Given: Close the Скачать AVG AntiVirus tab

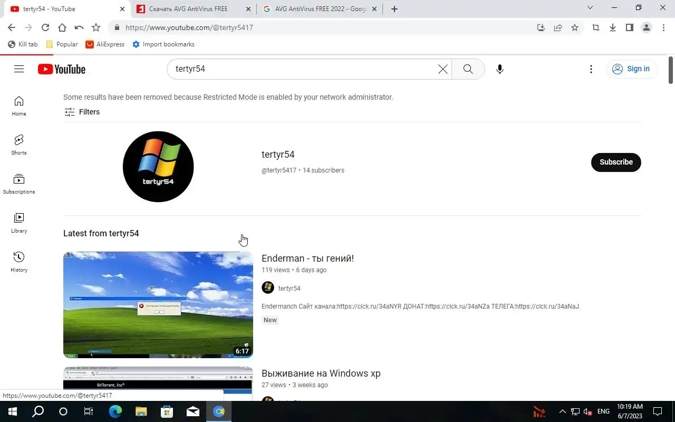Looking at the screenshot, I should [248, 9].
